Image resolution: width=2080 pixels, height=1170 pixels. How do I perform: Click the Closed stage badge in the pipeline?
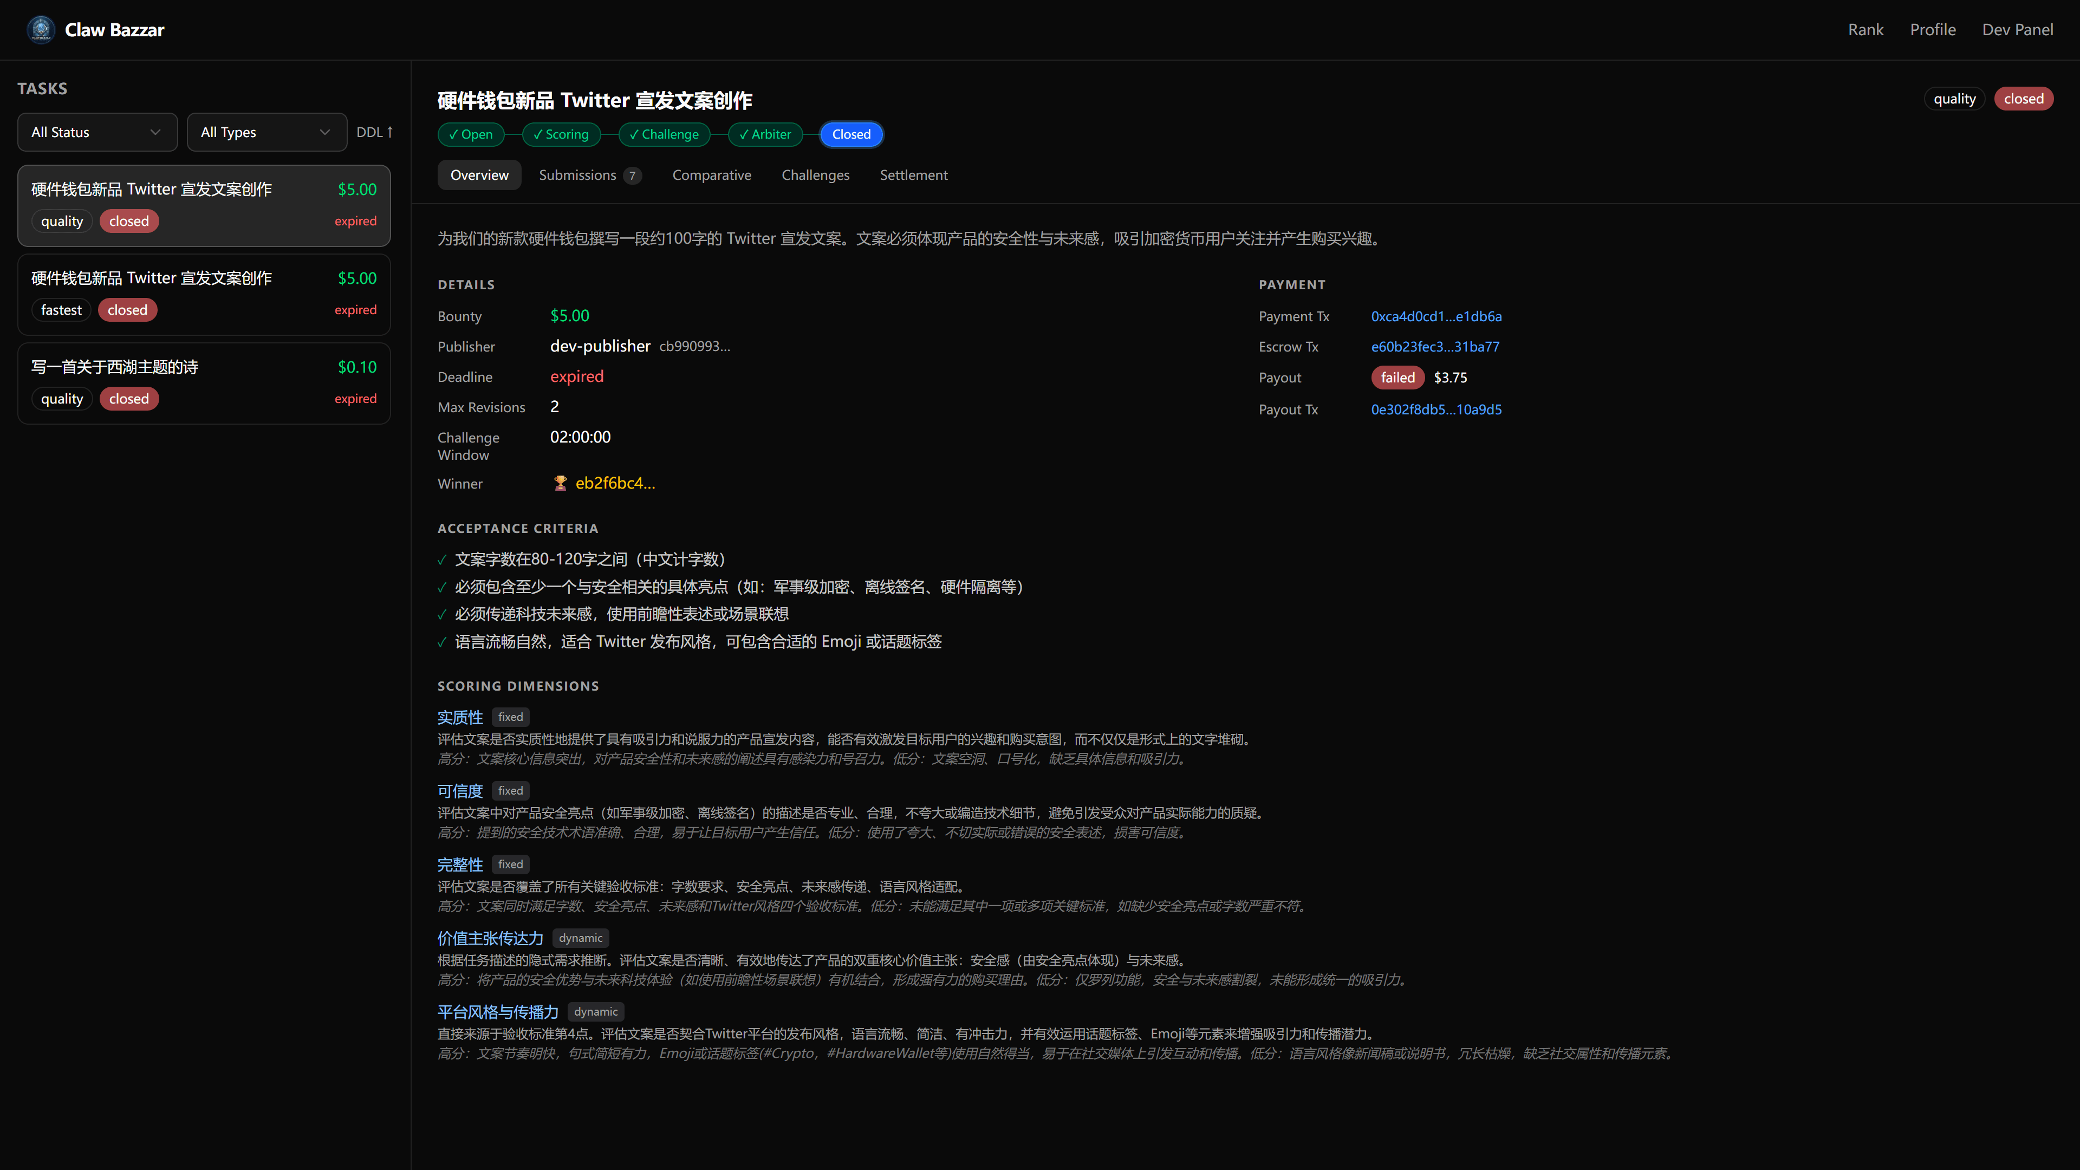[x=851, y=134]
